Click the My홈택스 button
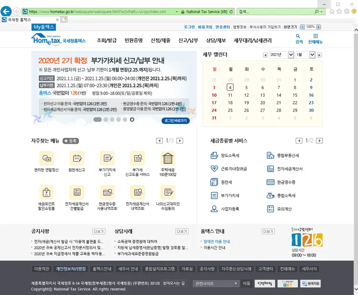Viewport: 358px width, 295px height. tap(43, 27)
